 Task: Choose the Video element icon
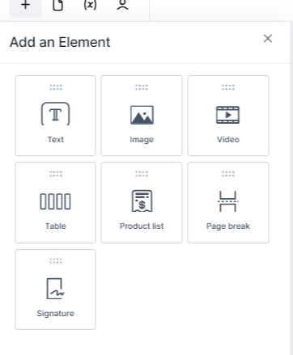pyautogui.click(x=227, y=115)
